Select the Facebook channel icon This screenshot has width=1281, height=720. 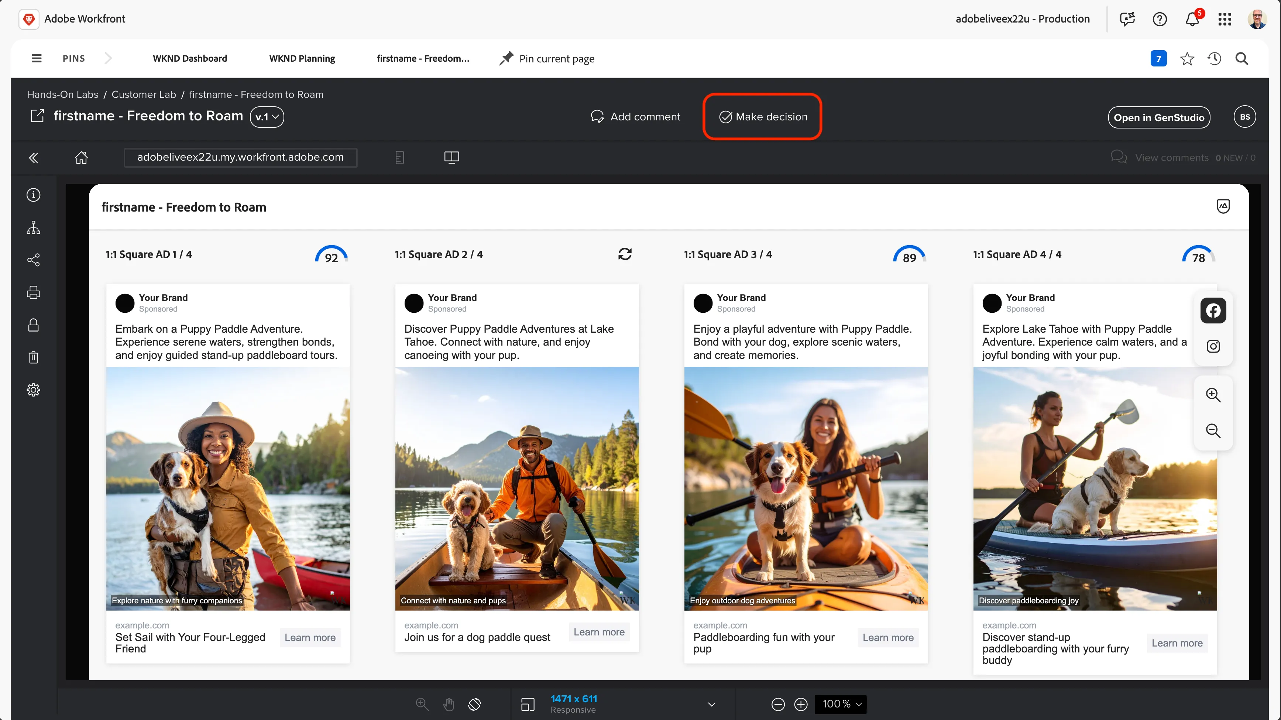click(x=1213, y=311)
